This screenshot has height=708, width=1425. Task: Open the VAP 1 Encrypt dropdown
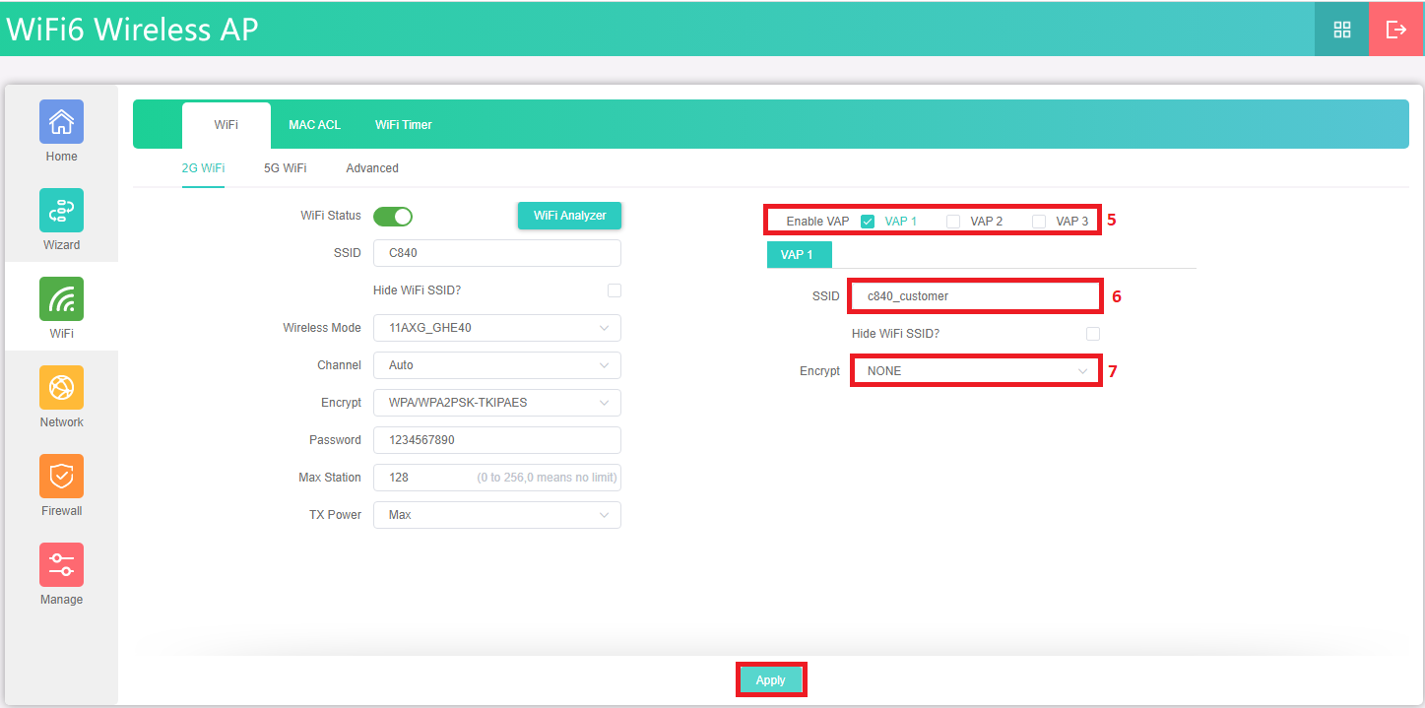[x=975, y=371]
